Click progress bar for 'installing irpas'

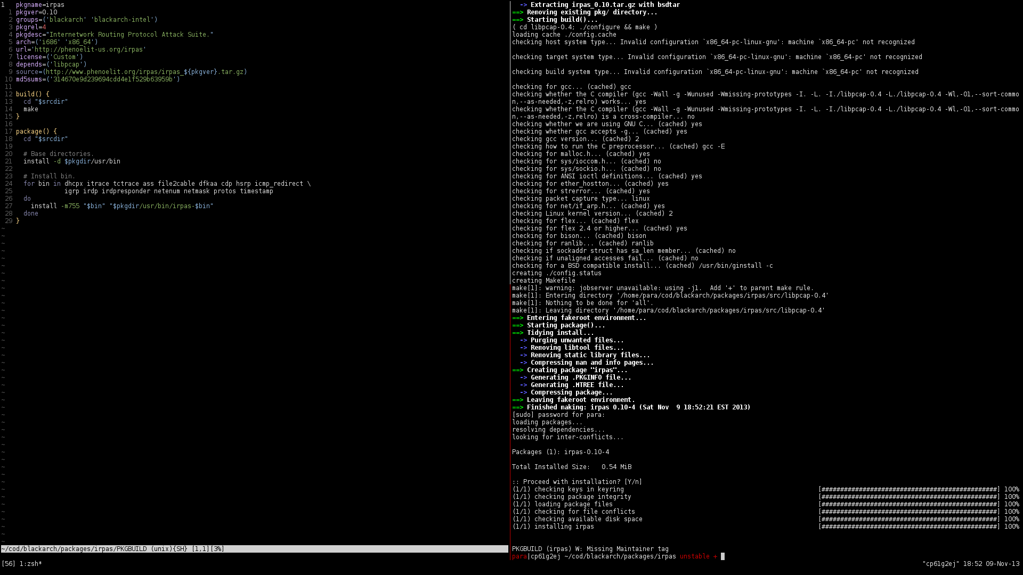coord(910,527)
